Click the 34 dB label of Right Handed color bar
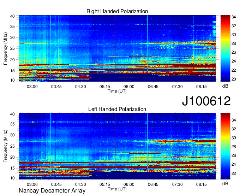The width and height of the screenshot is (240, 195). pyautogui.click(x=234, y=17)
